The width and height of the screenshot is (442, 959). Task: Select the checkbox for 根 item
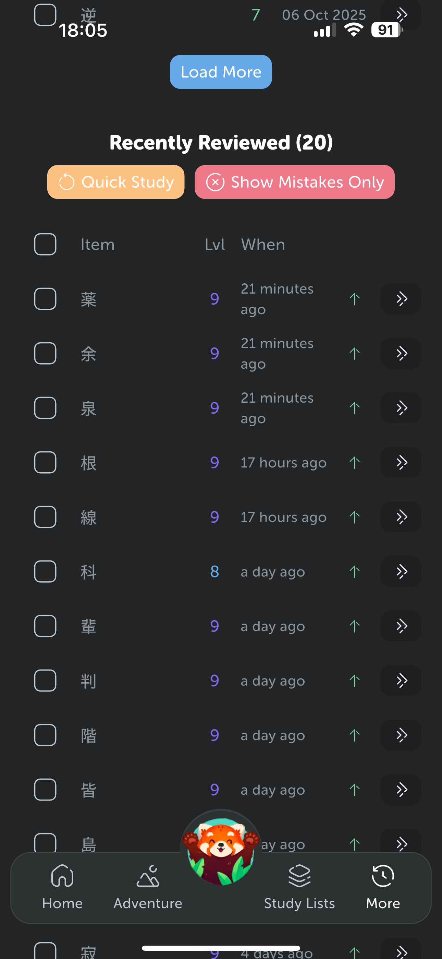[45, 462]
